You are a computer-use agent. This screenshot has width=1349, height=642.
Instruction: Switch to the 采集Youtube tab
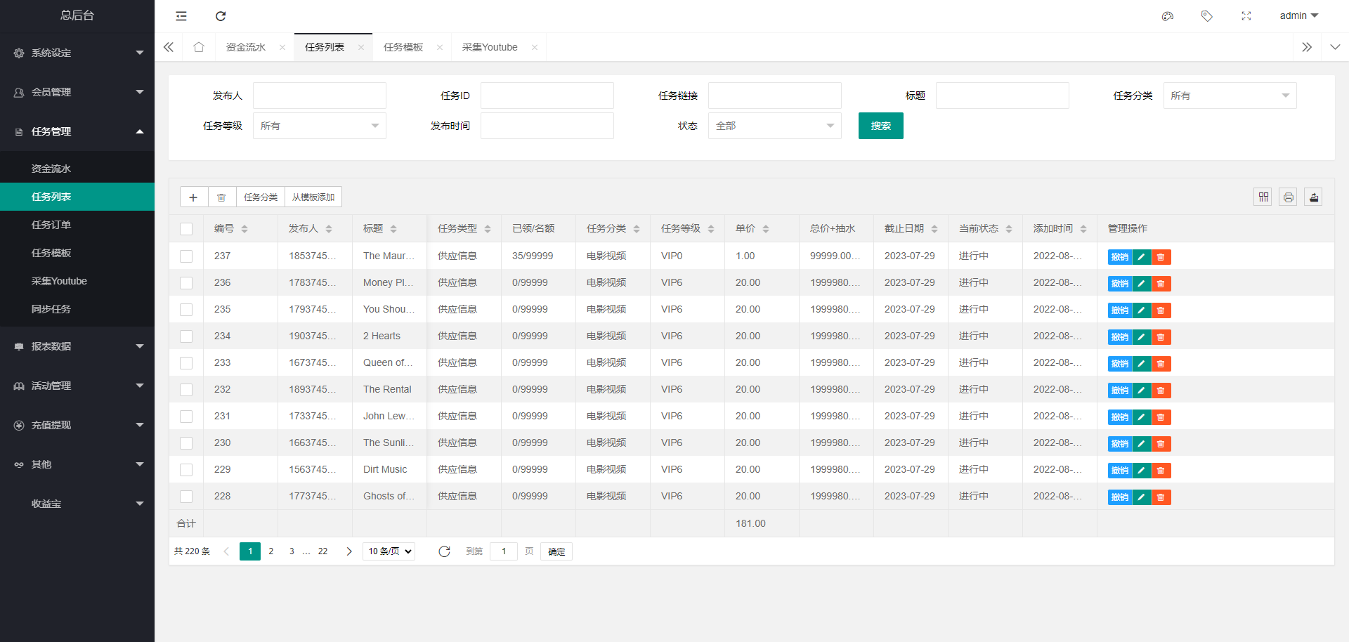coord(490,47)
